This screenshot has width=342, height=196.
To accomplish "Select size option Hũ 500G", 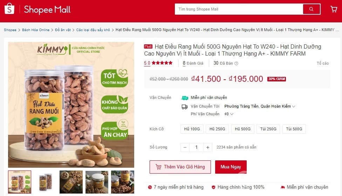I will (x=242, y=129).
